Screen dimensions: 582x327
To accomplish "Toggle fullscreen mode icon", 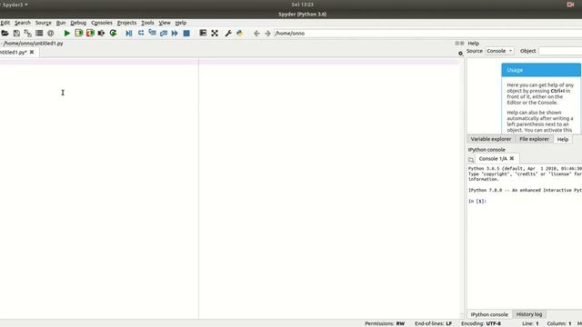I will [215, 34].
